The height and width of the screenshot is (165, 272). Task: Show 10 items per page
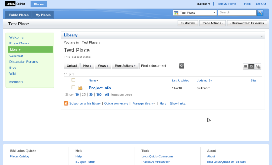pos(77,94)
